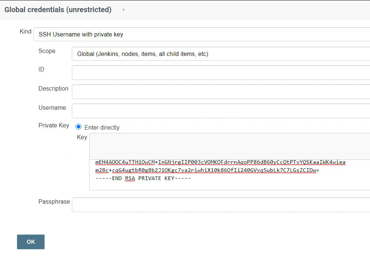Viewport: 370px width, 264px height.
Task: Click the Passphrase label
Action: tap(54, 202)
